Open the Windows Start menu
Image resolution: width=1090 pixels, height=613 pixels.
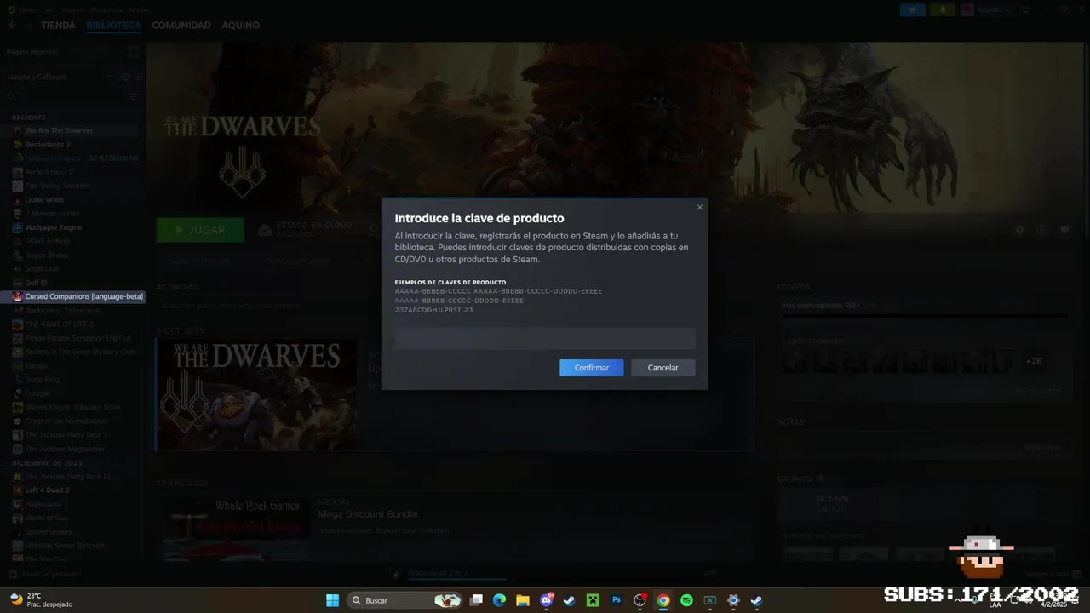[x=333, y=600]
